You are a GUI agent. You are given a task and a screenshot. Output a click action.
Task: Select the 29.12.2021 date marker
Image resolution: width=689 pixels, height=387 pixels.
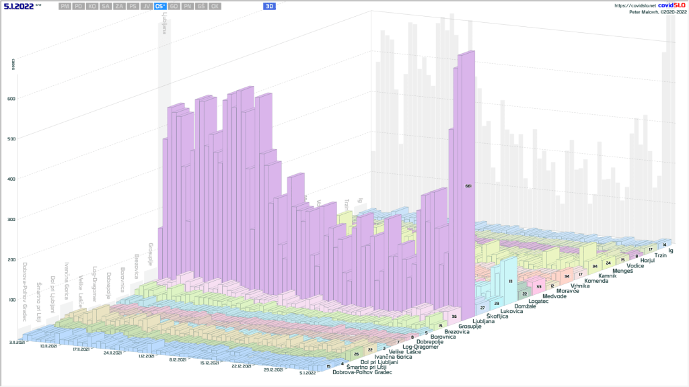point(277,369)
